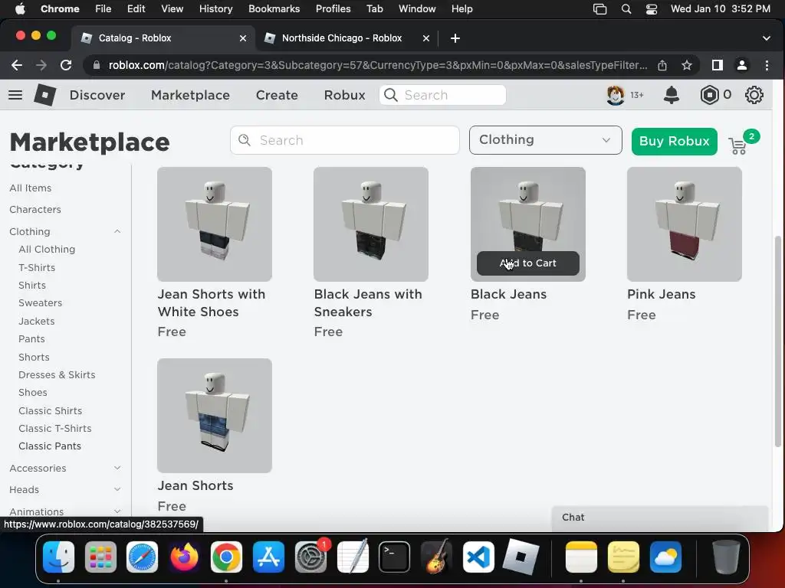Open the Roblox settings gear

(754, 94)
